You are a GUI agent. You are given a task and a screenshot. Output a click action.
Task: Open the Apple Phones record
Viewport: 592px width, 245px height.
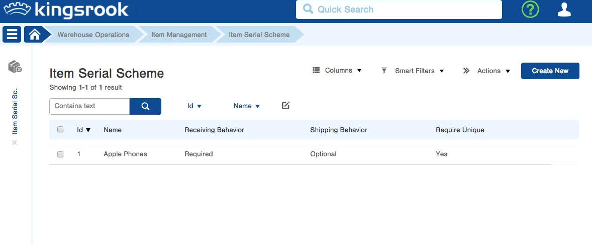tap(125, 154)
